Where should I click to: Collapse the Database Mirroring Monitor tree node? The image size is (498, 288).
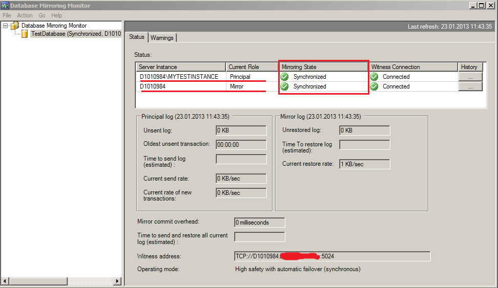[5, 26]
